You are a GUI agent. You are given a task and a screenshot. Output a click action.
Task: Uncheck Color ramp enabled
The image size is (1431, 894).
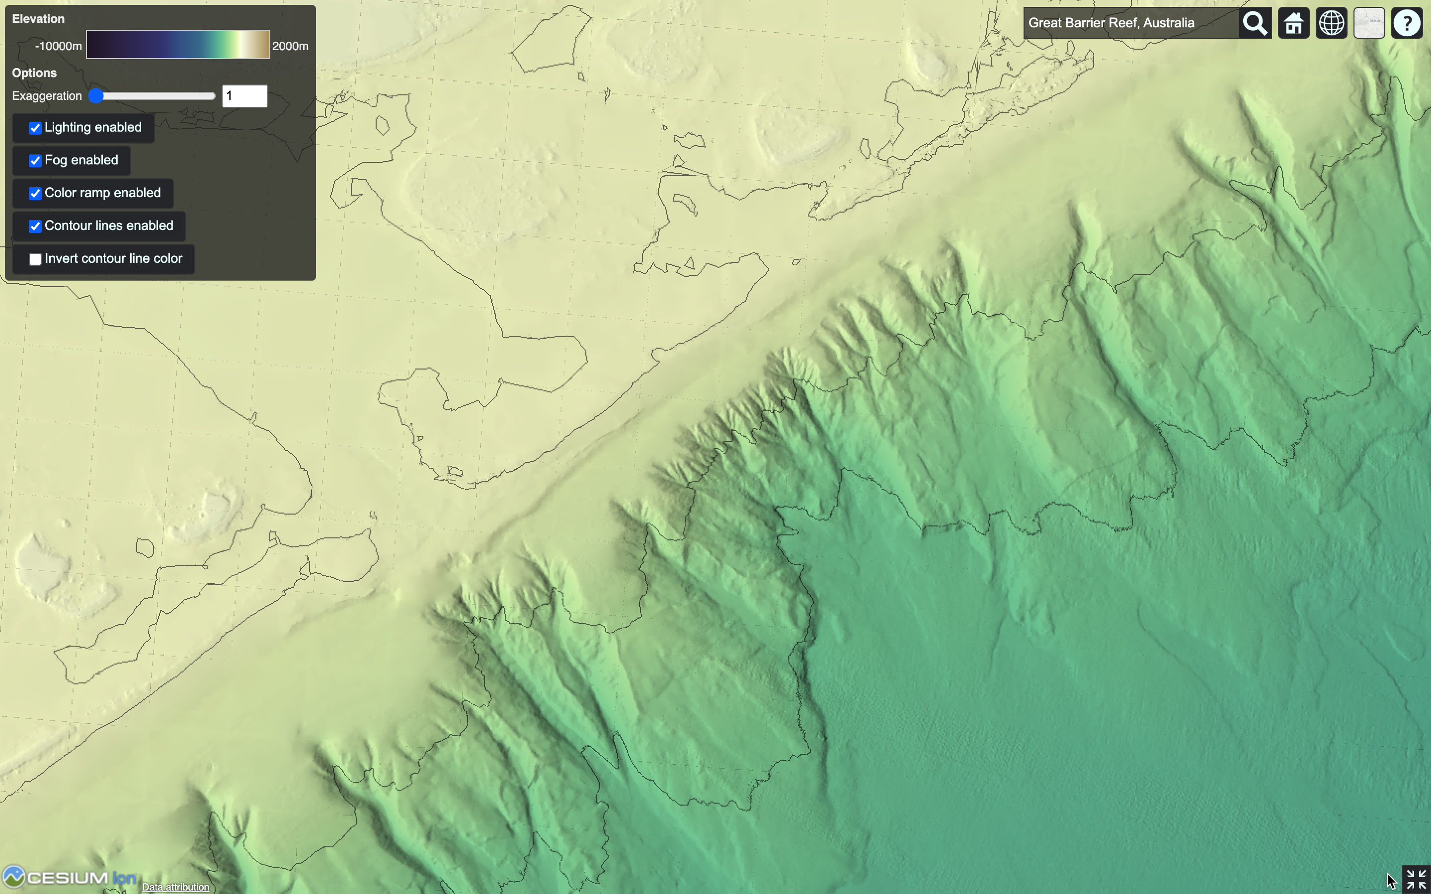[x=35, y=193]
